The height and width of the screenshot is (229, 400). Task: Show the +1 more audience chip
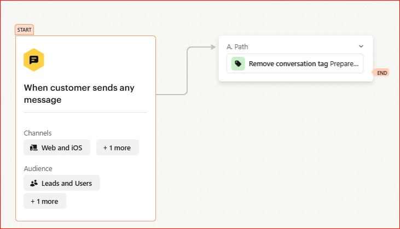coord(45,201)
